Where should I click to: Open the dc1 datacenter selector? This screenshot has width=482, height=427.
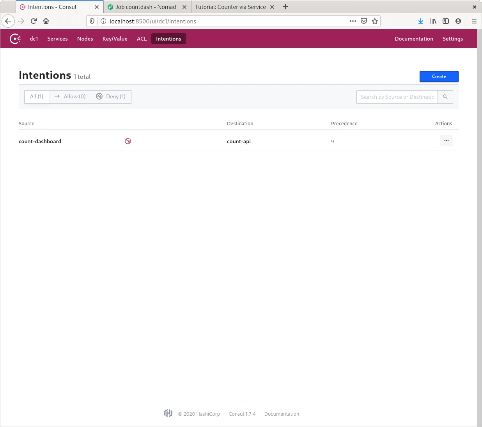[x=34, y=39]
